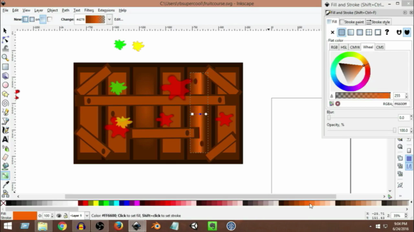
Task: Toggle Linear gradient fill type
Action: point(351,32)
